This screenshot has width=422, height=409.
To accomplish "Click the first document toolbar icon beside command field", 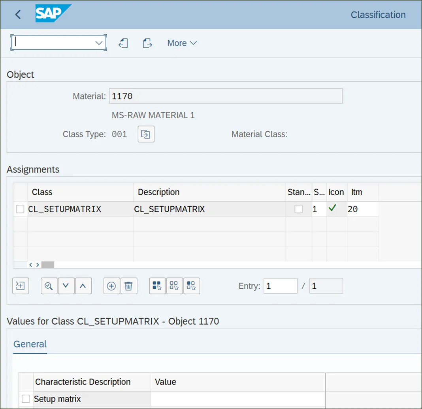I will point(123,43).
